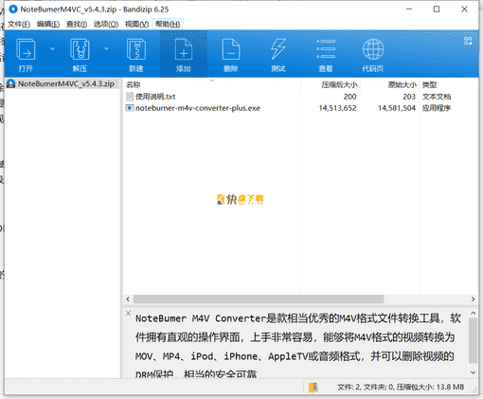This screenshot has width=483, height=399.
Task: Click the Add (添加) file icon
Action: (184, 49)
